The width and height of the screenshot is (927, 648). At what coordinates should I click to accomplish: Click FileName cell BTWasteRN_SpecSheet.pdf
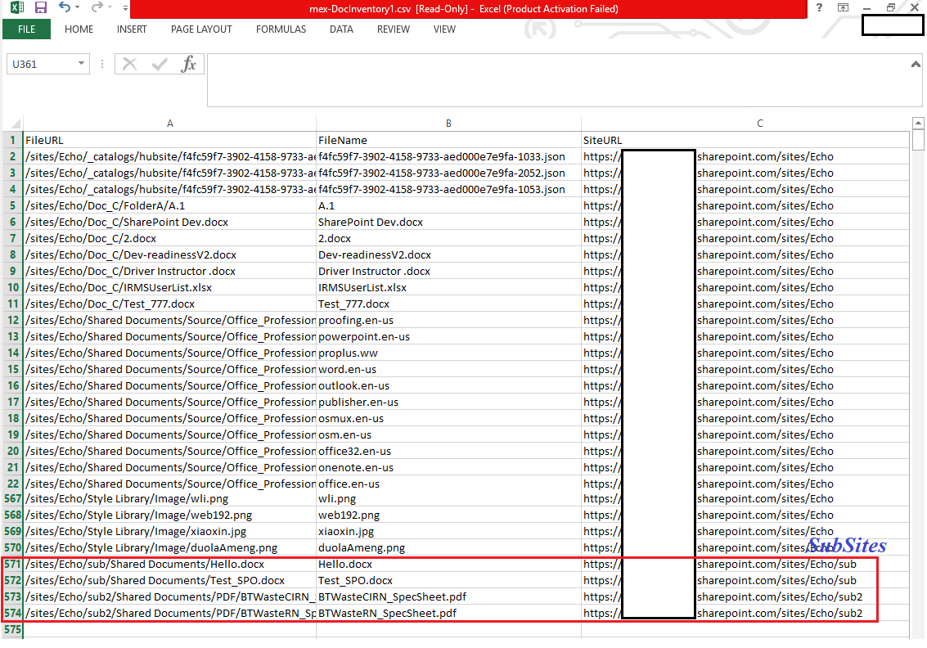[x=448, y=613]
